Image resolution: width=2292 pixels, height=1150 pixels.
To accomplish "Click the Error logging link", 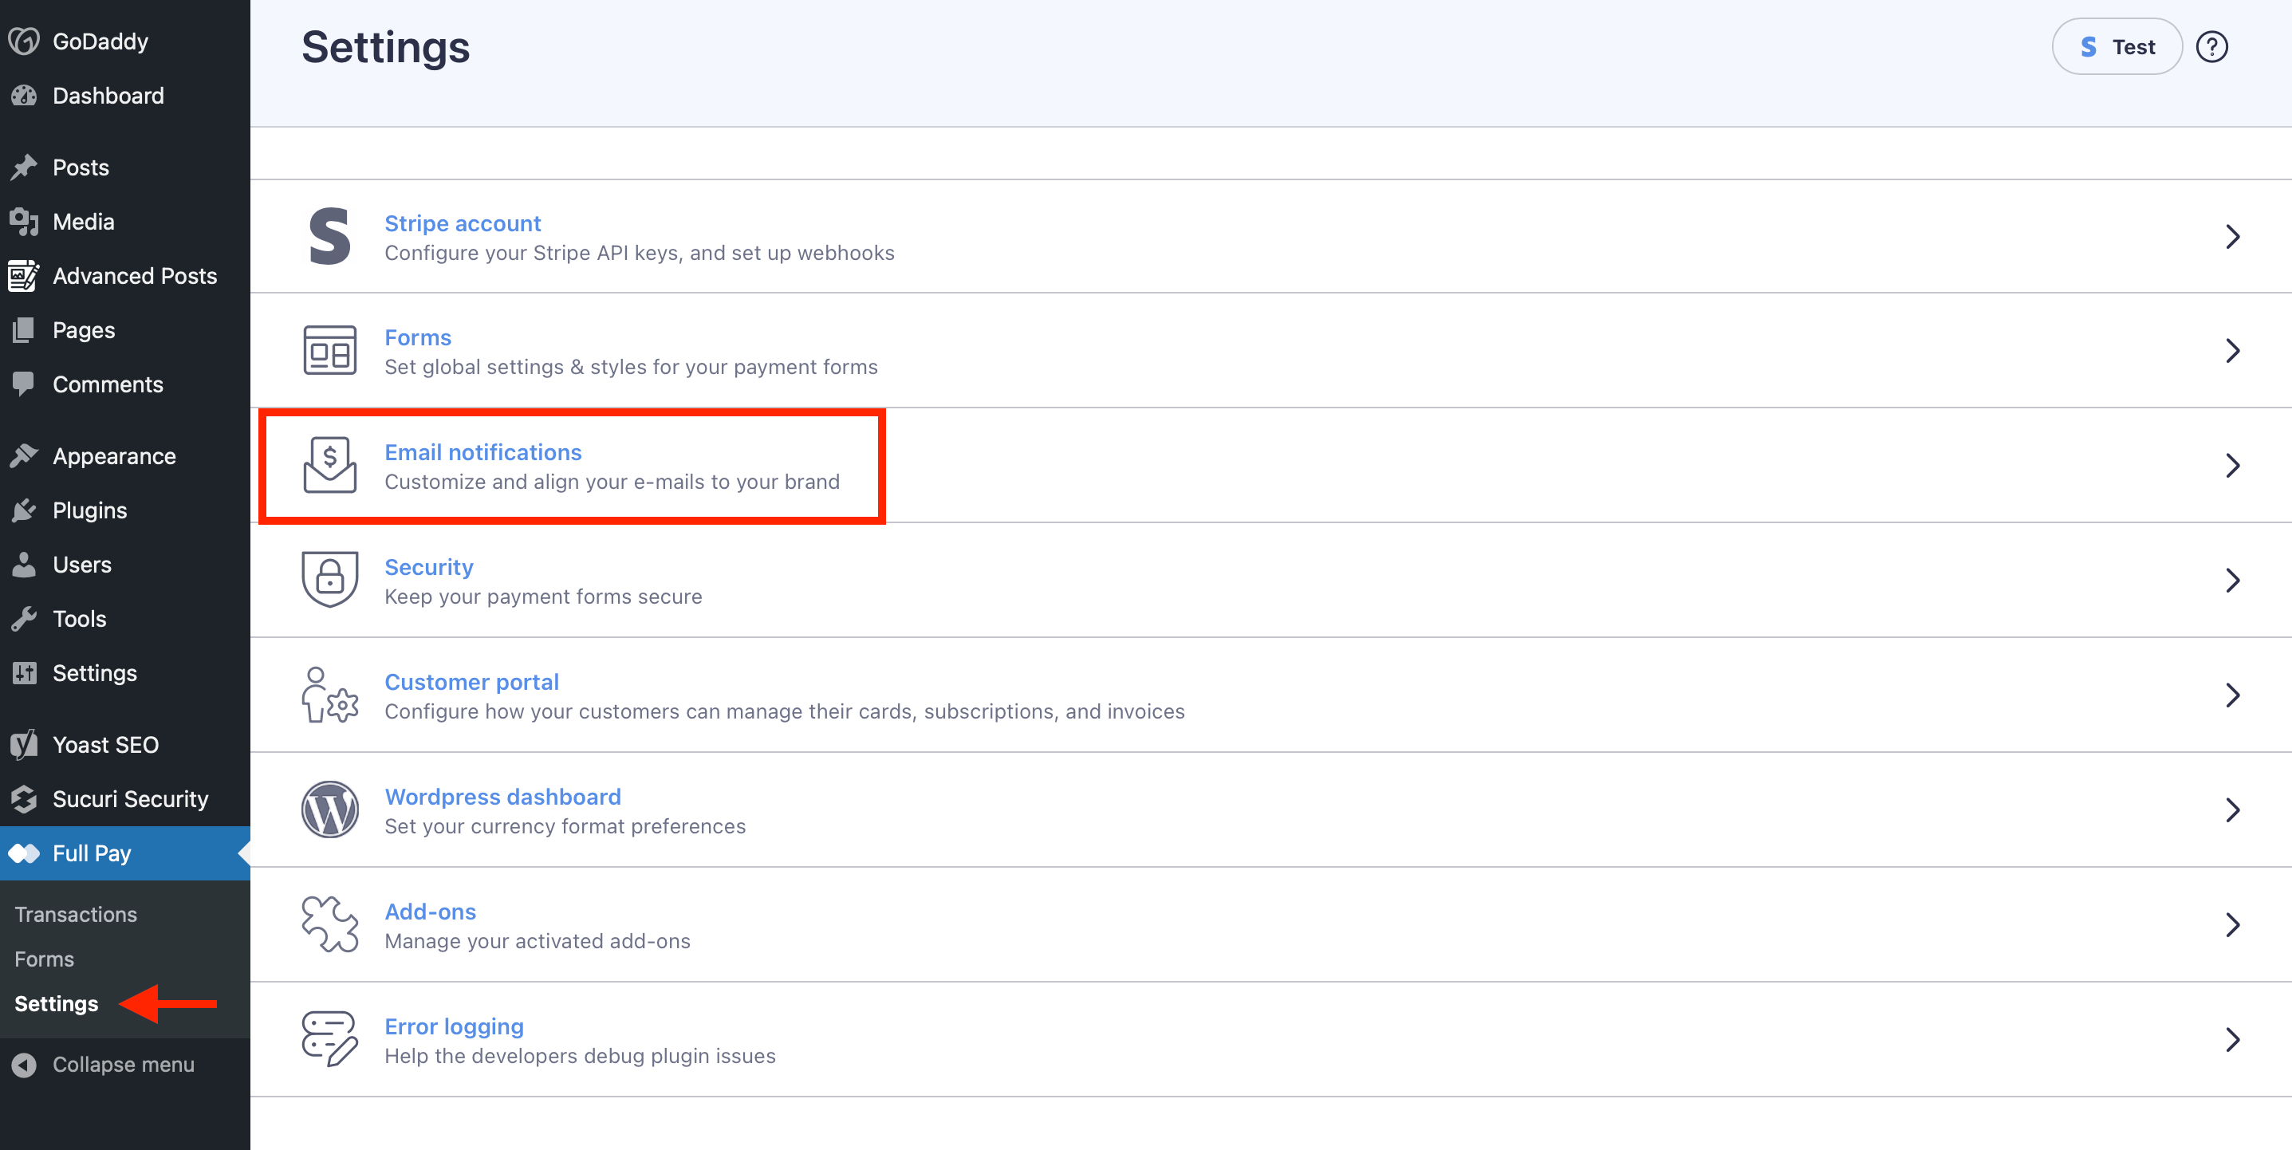I will (x=454, y=1026).
